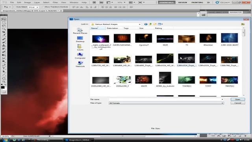Sort files by the Name column header
Screen dimensions: 252x142
[98, 28]
